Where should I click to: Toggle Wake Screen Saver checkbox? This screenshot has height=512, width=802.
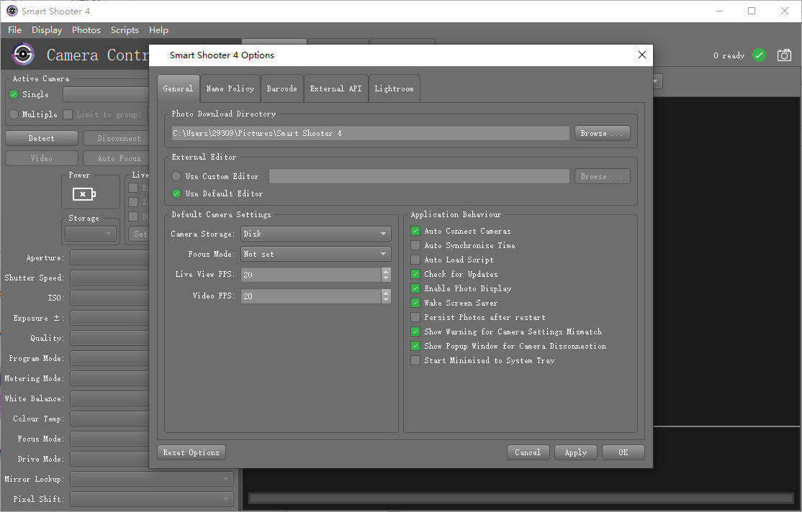[415, 303]
